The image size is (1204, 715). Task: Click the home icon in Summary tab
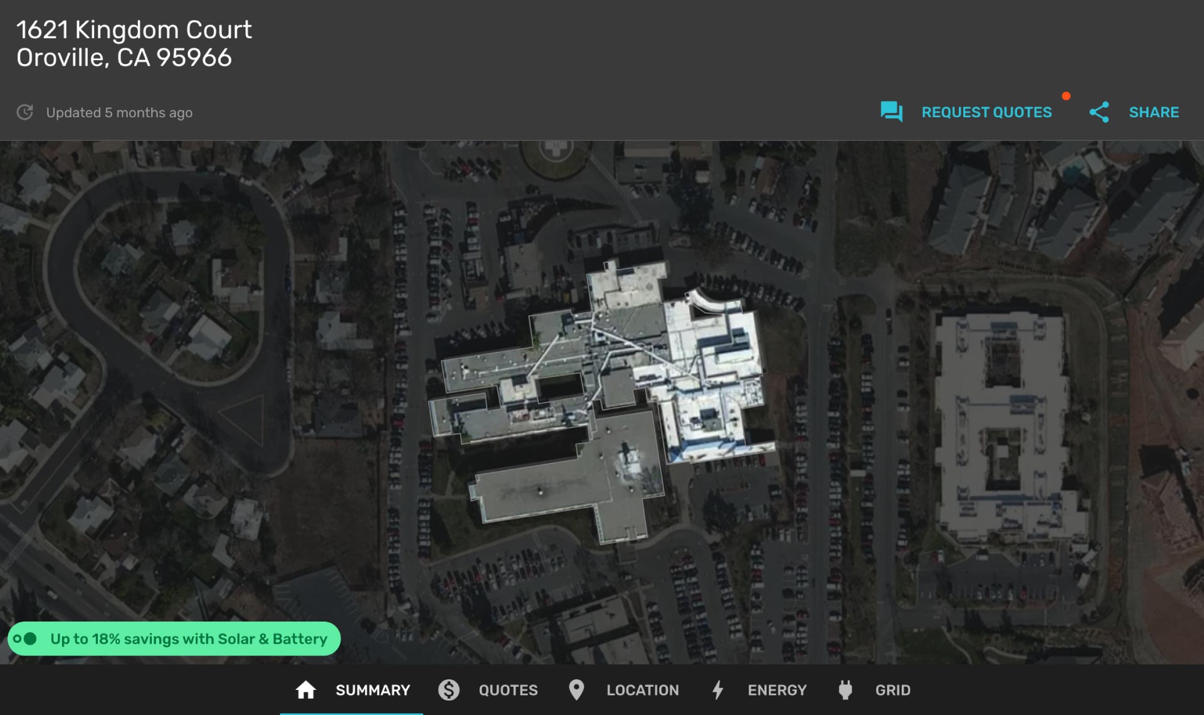coord(305,690)
